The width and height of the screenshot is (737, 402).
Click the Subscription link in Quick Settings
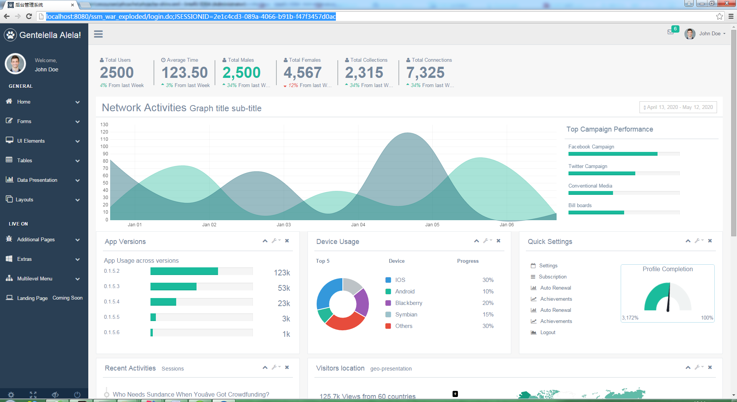[x=552, y=277]
